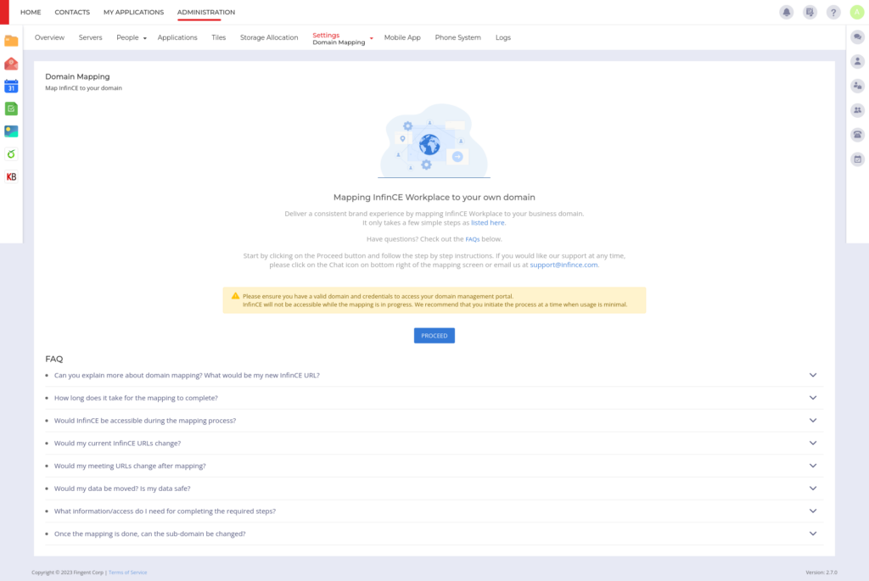Click the support@infince.com email link
The width and height of the screenshot is (869, 581).
[563, 265]
